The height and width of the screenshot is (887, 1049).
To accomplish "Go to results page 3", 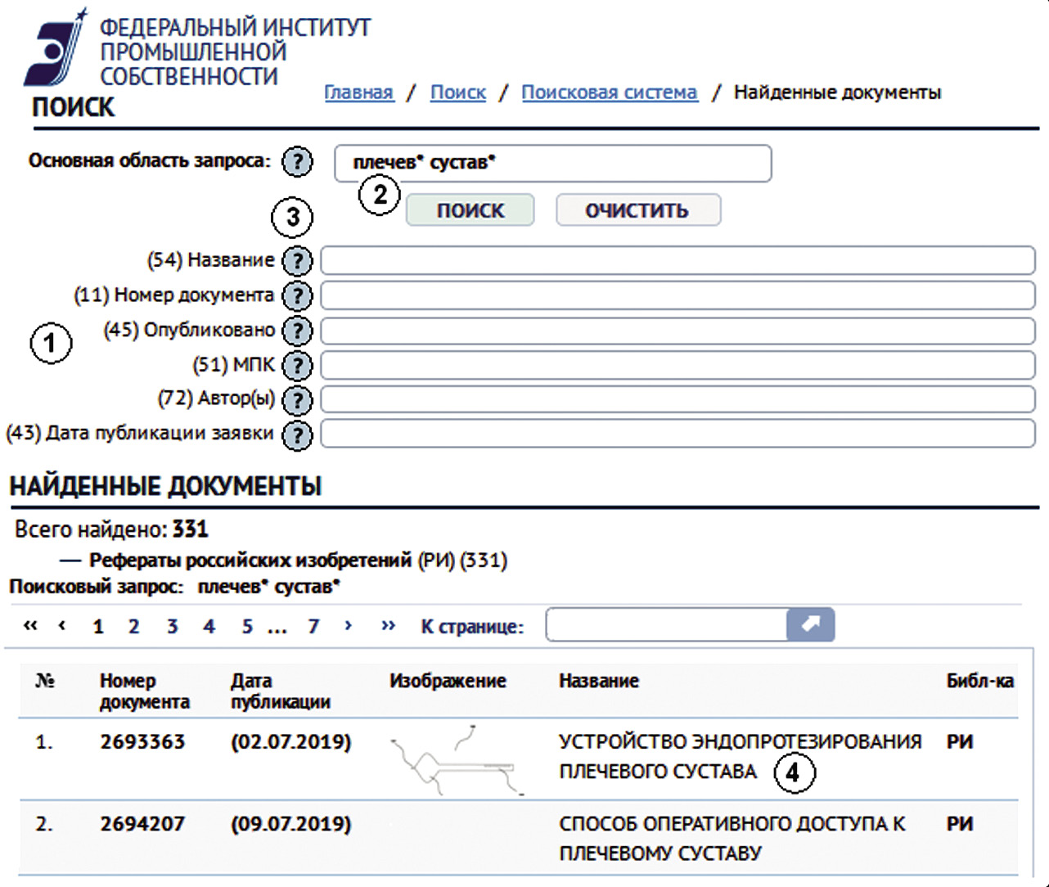I will point(172,627).
